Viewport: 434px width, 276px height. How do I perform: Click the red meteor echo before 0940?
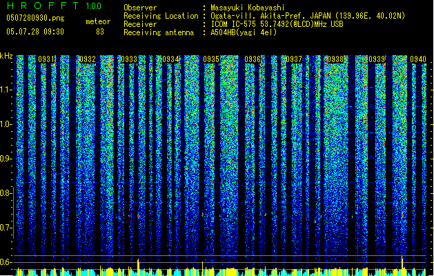(402, 215)
